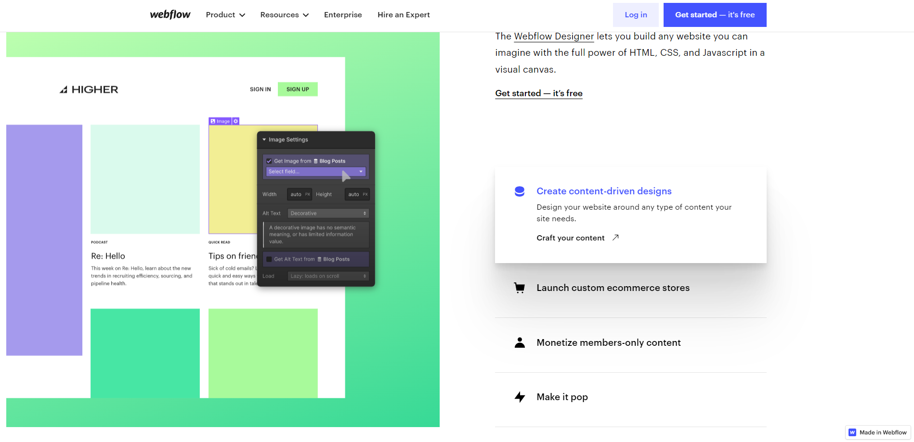914x442 pixels.
Task: Click the database icon beside Create content-driven designs
Action: coord(520,191)
